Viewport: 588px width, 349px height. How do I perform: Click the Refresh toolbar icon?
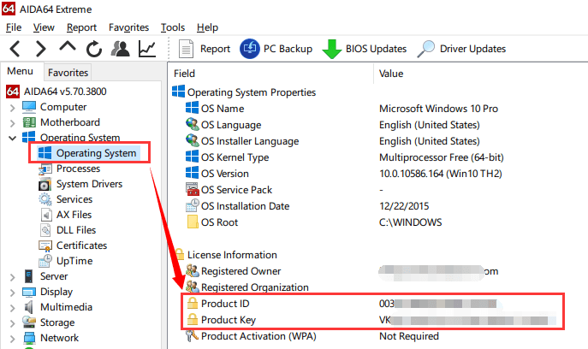pos(94,49)
